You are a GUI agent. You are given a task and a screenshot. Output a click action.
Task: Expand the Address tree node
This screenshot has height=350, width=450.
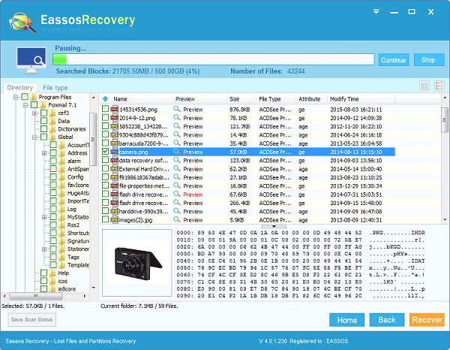(x=44, y=153)
